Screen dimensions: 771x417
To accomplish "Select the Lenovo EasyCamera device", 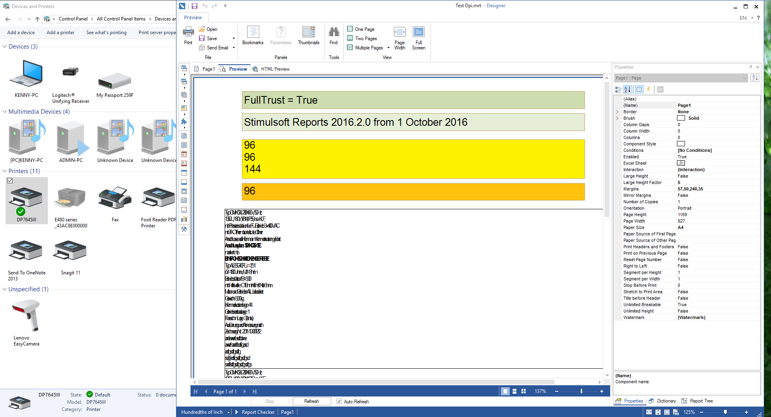I will tap(27, 323).
